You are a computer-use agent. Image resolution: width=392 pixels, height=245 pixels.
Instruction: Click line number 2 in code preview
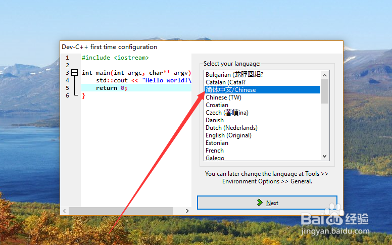tap(67, 65)
